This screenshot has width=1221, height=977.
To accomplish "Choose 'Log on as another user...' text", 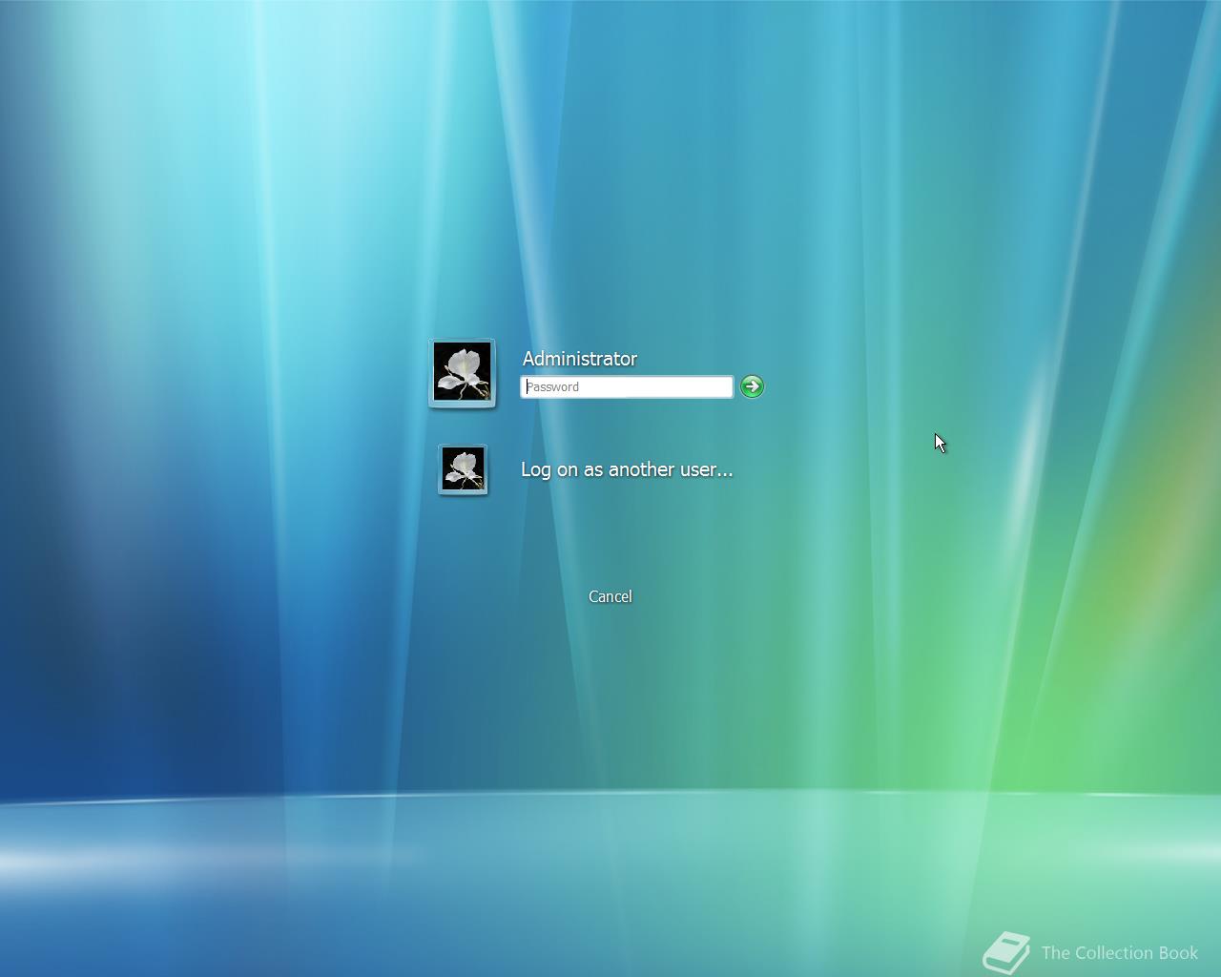I will [x=627, y=469].
